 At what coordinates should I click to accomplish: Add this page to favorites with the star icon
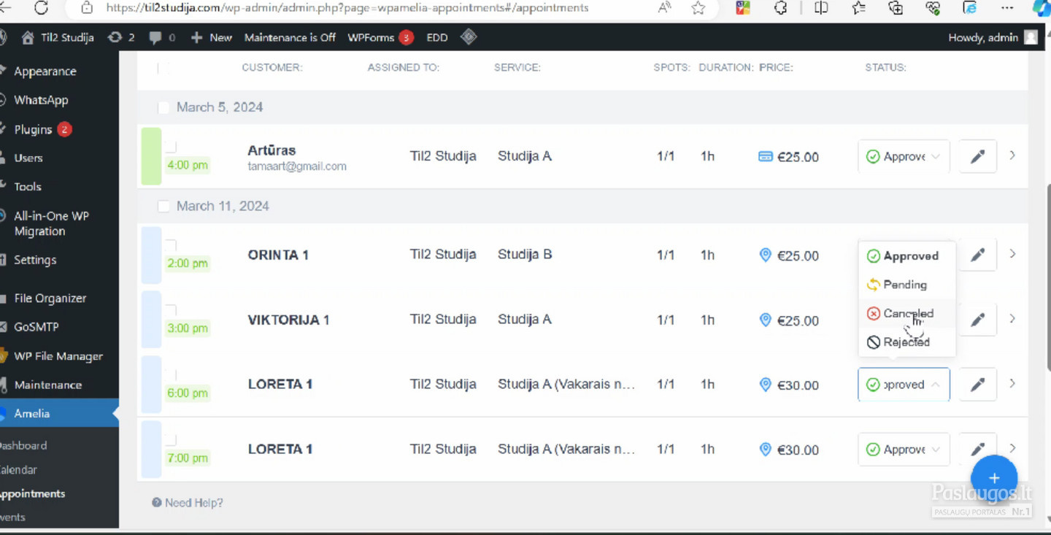[698, 8]
